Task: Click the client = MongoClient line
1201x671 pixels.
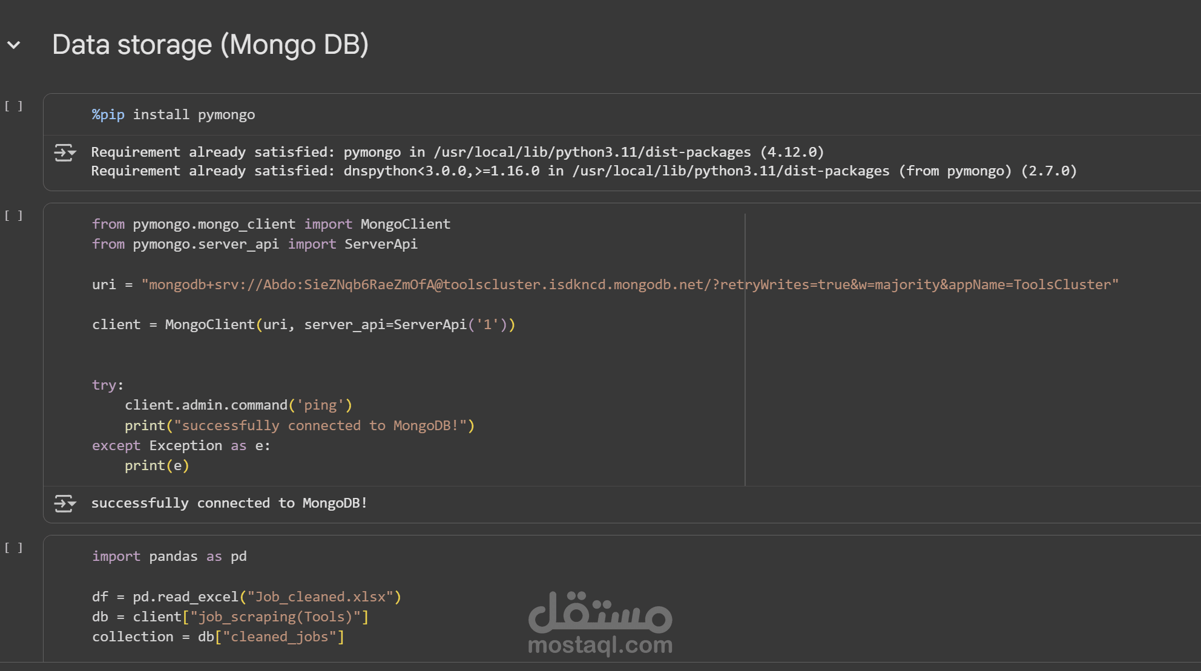Action: 303,325
